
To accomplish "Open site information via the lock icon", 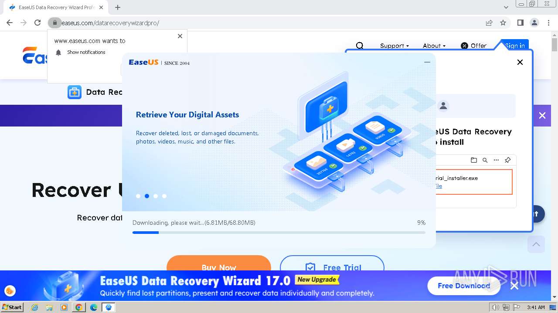I will (x=54, y=23).
